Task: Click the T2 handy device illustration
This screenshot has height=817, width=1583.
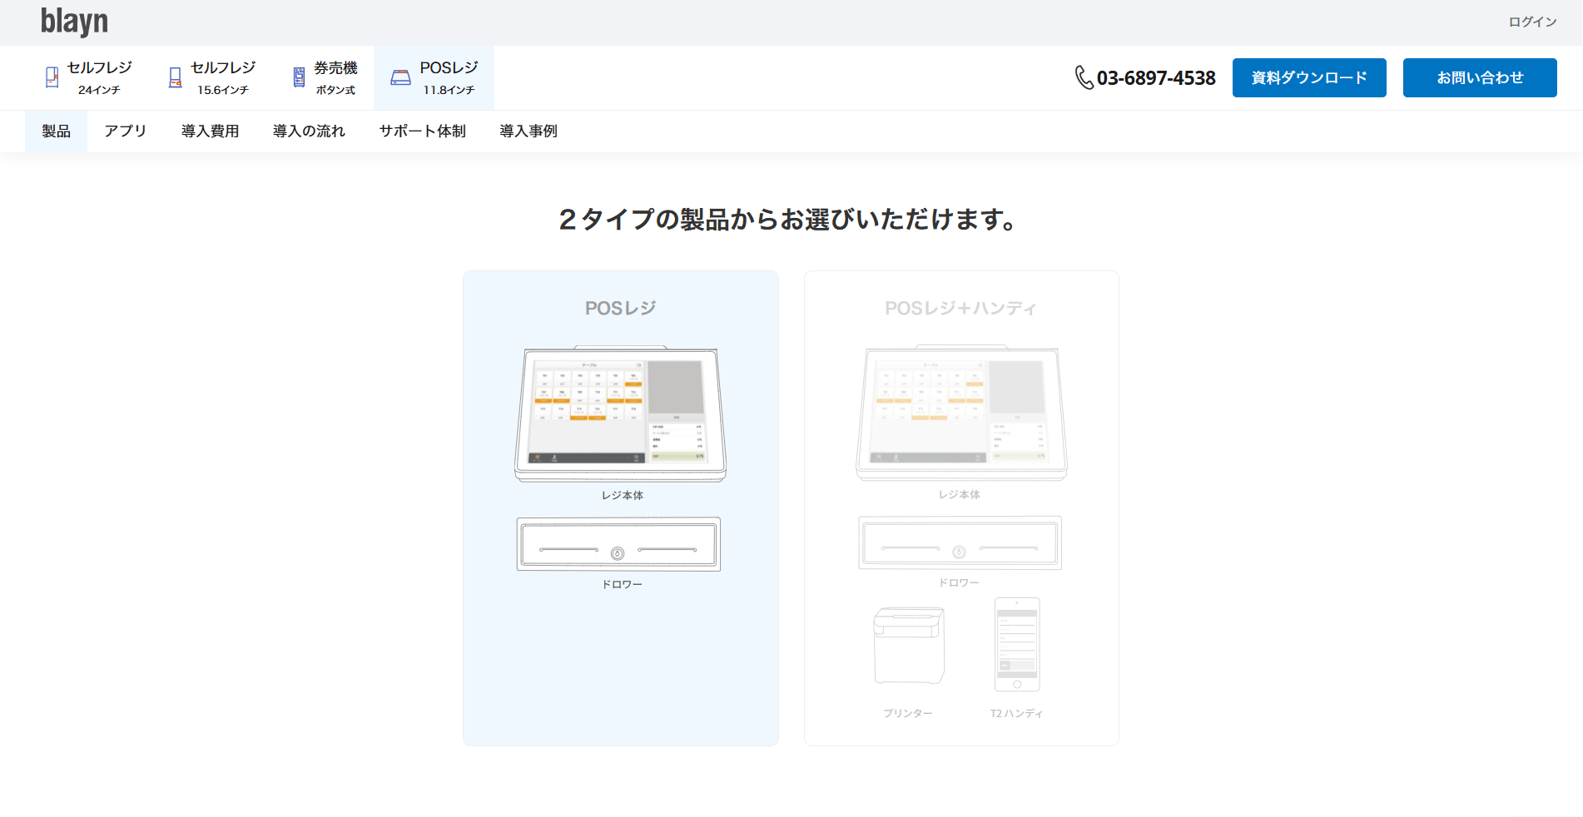Action: (x=1017, y=645)
